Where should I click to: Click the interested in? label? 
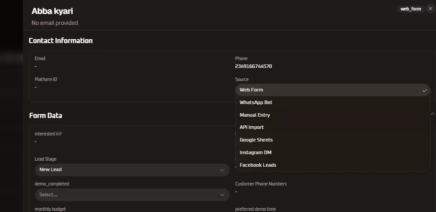pyautogui.click(x=48, y=134)
